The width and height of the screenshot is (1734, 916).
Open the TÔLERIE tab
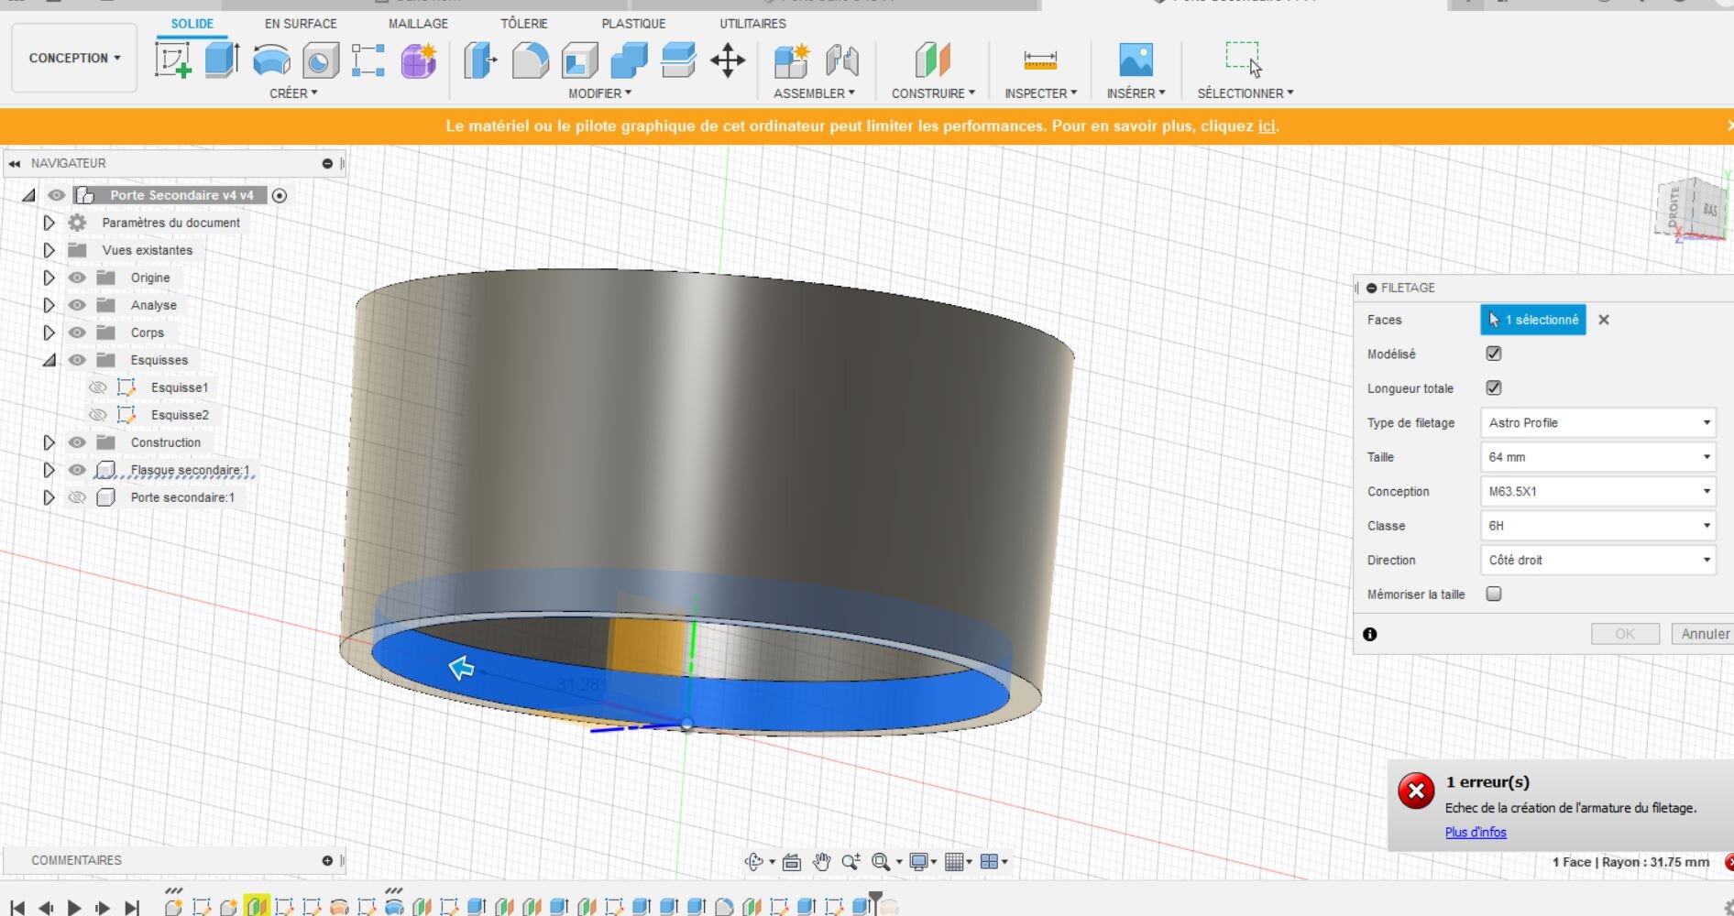click(x=523, y=24)
